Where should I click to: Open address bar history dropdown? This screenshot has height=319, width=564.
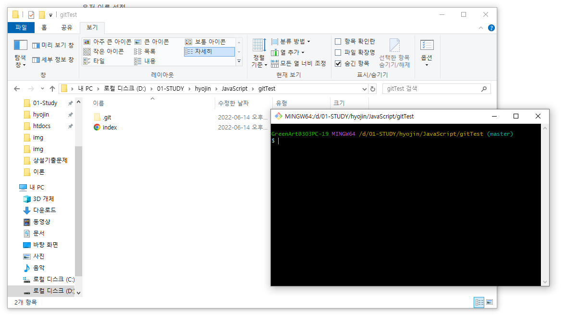pyautogui.click(x=364, y=89)
